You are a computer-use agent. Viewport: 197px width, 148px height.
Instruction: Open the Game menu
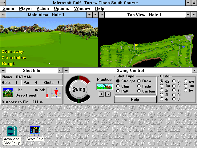click(x=8, y=8)
